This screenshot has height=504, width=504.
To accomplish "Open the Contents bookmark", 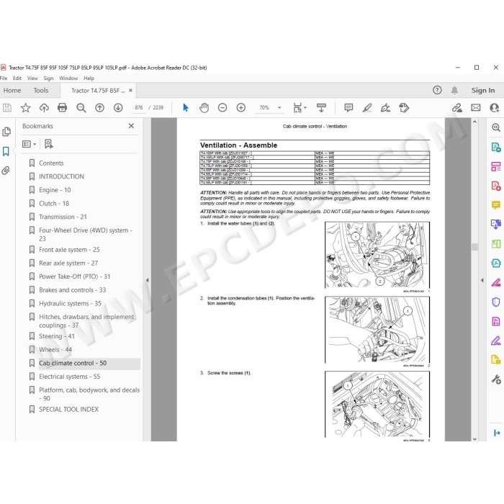I will [51, 163].
